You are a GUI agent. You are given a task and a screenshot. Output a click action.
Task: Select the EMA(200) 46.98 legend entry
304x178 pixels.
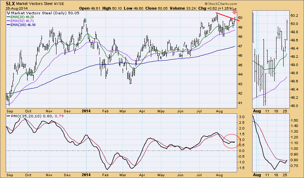coord(21,25)
